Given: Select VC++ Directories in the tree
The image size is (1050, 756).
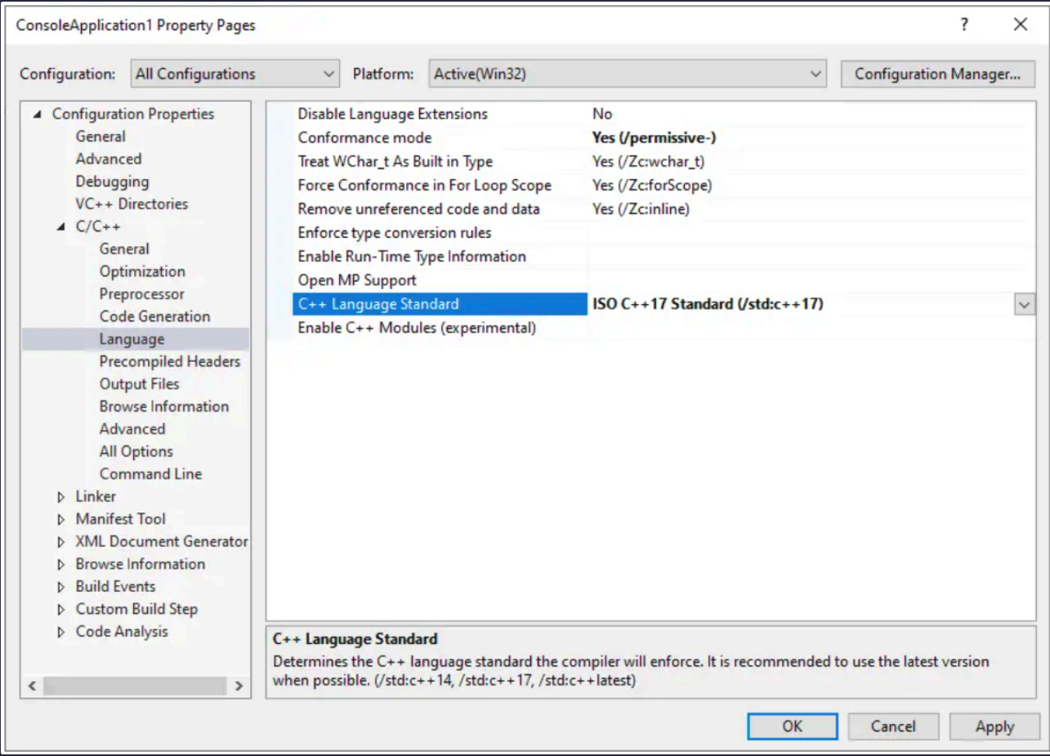Looking at the screenshot, I should (x=132, y=204).
